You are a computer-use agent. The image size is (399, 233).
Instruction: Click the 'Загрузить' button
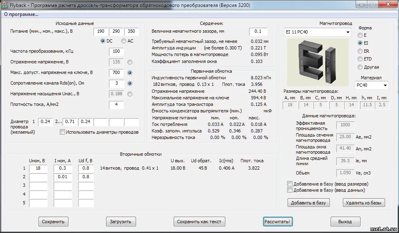[120, 222]
